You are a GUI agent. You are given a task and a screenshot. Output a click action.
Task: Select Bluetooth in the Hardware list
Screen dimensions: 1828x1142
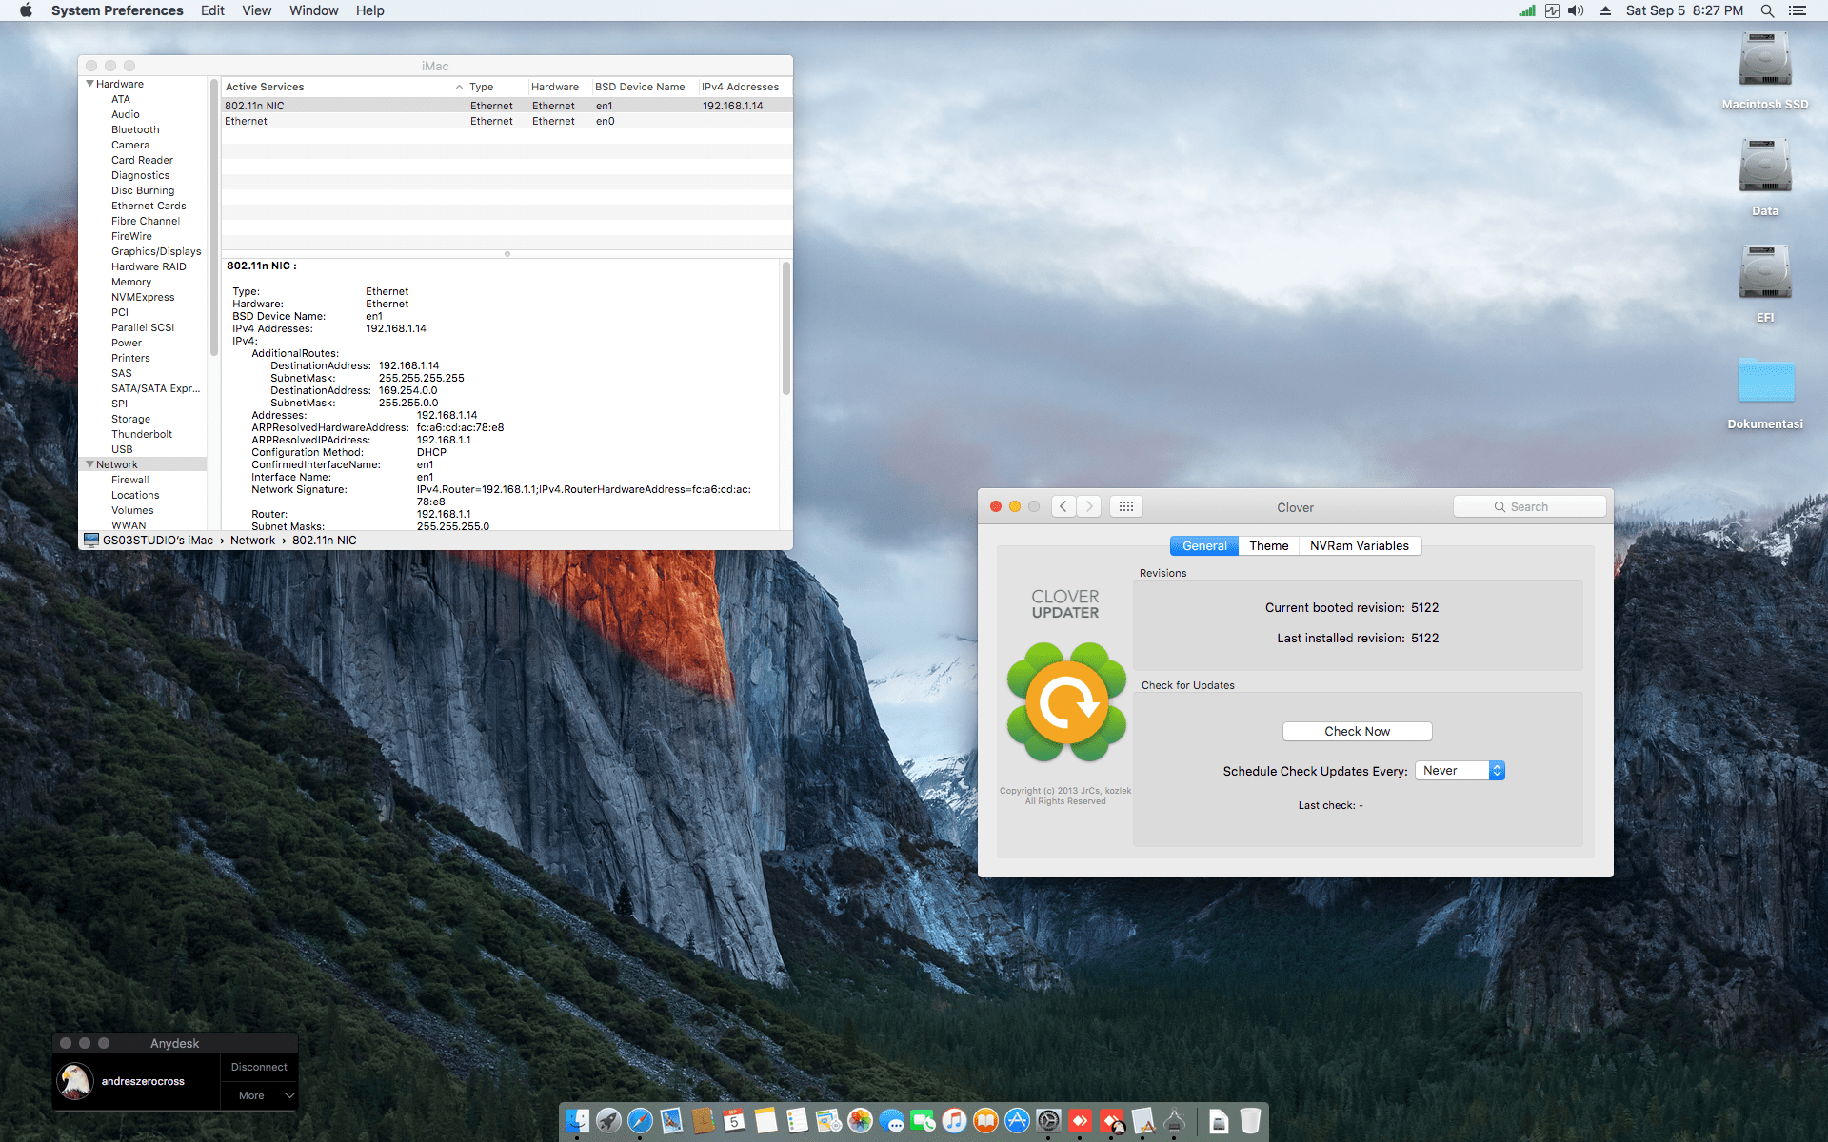pyautogui.click(x=135, y=129)
